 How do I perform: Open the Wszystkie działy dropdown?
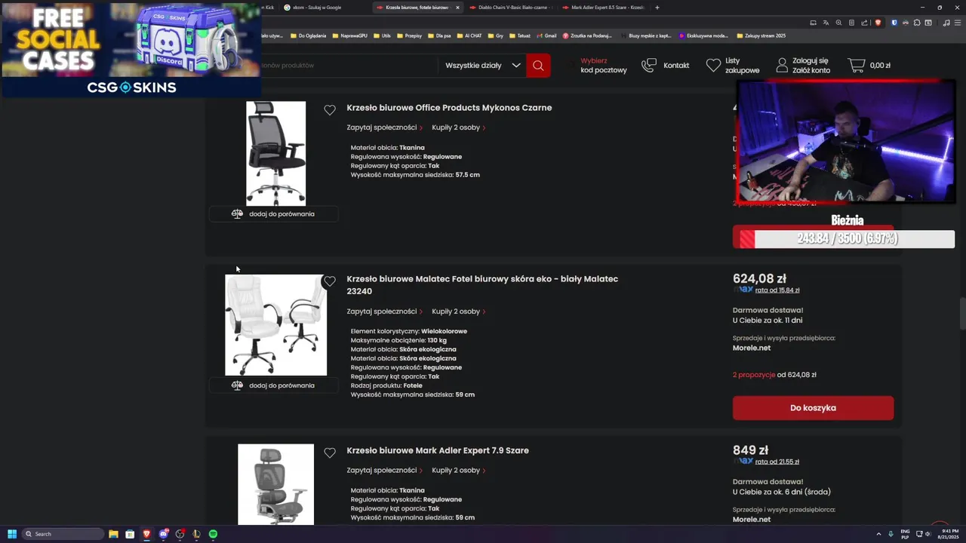coord(483,66)
